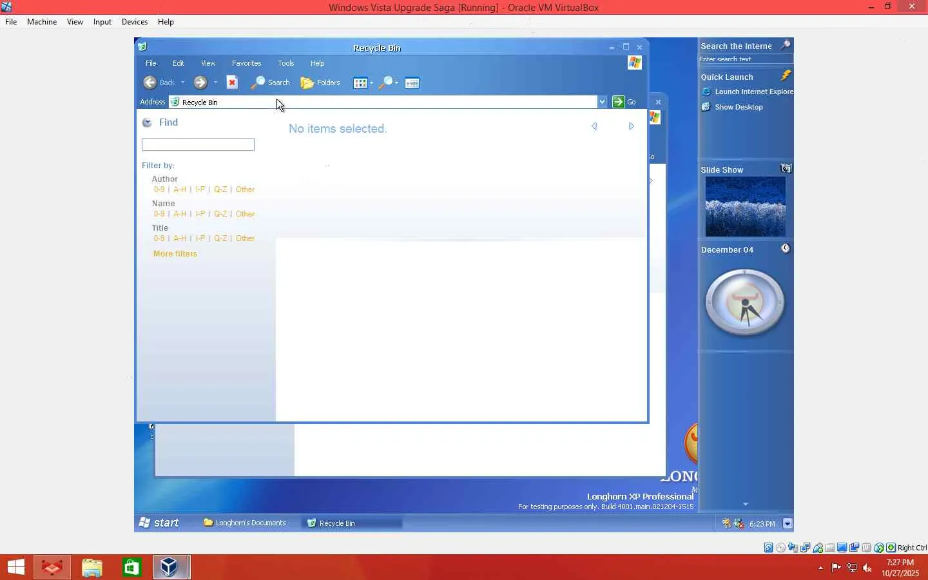The height and width of the screenshot is (580, 928).
Task: Click the Recycle Bin title bar icon
Action: 142,47
